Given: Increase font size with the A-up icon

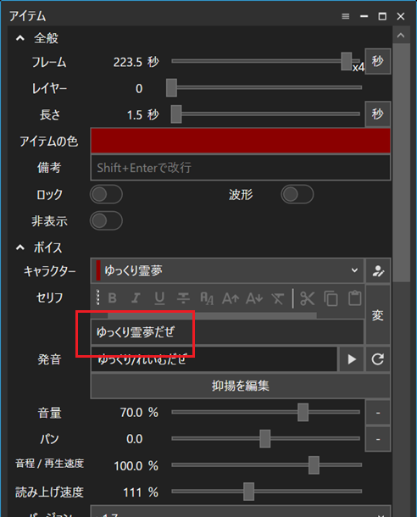Looking at the screenshot, I should click(230, 298).
